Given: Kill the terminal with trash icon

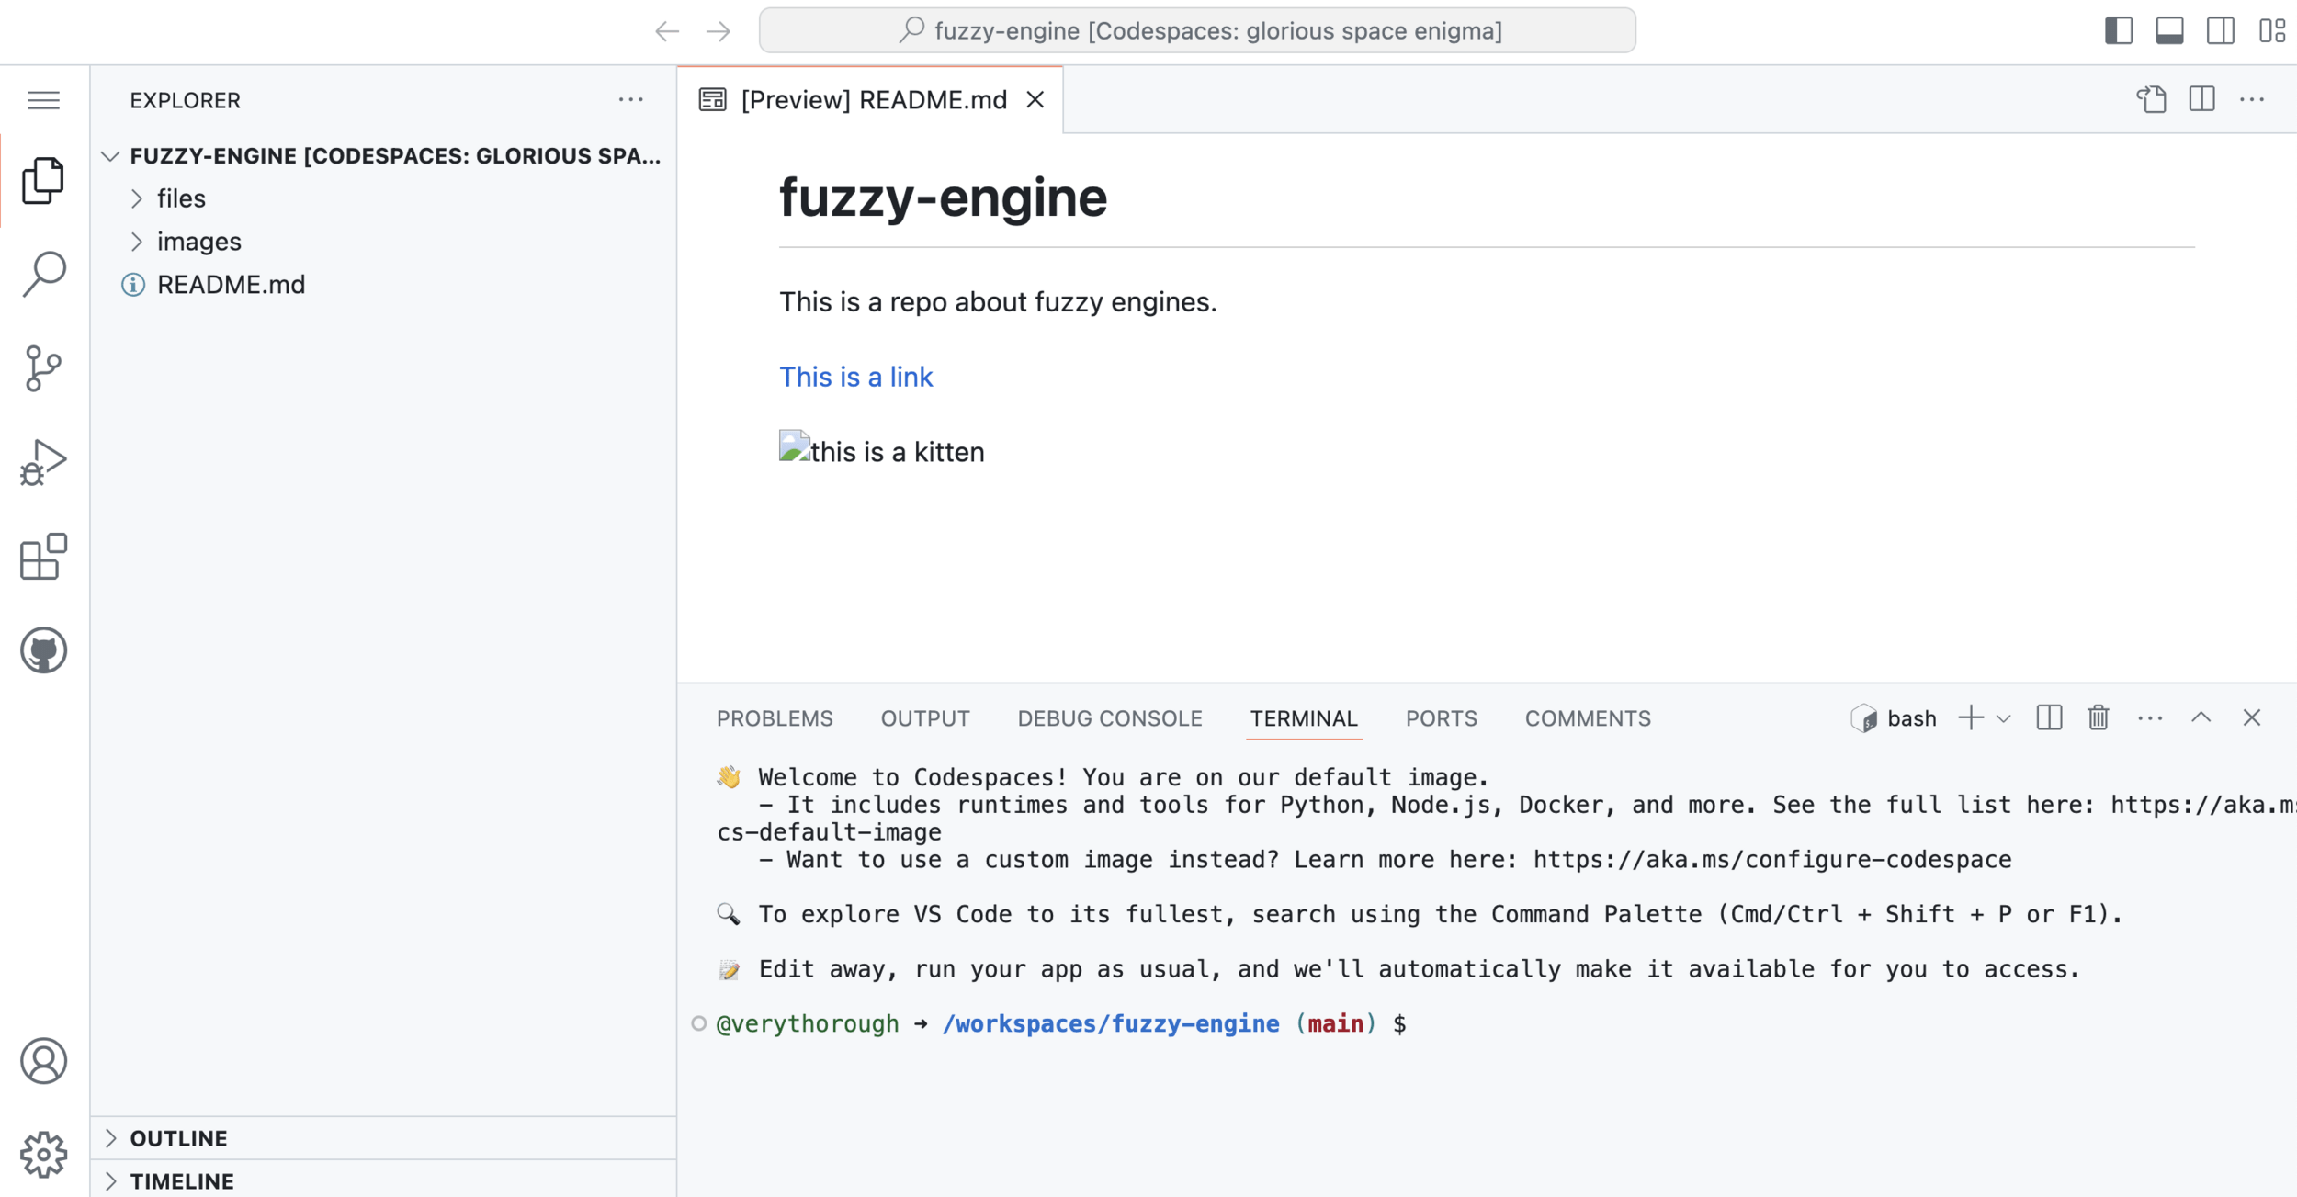Looking at the screenshot, I should pyautogui.click(x=2099, y=717).
